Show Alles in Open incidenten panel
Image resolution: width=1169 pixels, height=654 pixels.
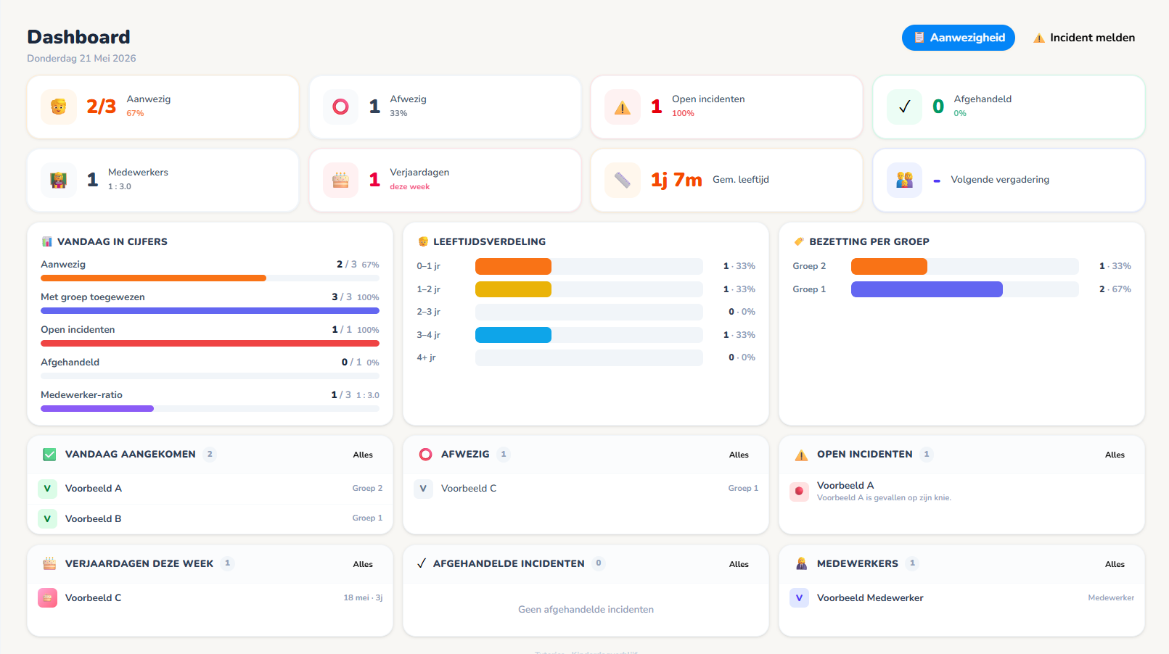1115,455
